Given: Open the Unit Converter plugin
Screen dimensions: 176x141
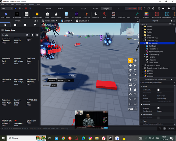Looking at the screenshot, I should [x=167, y=15].
